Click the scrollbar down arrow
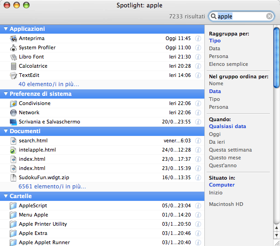The width and height of the screenshot is (280, 246). pos(276,235)
